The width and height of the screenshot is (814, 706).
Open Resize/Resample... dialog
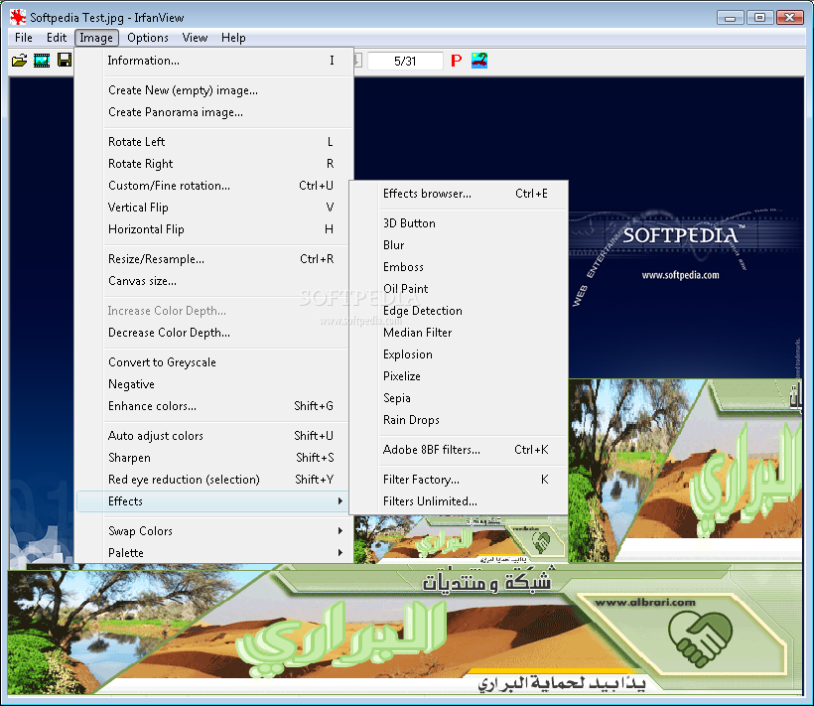tap(214, 259)
